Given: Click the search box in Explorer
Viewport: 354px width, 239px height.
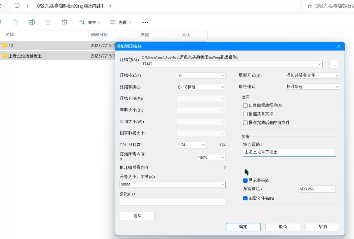Looking at the screenshot, I should (328, 6).
